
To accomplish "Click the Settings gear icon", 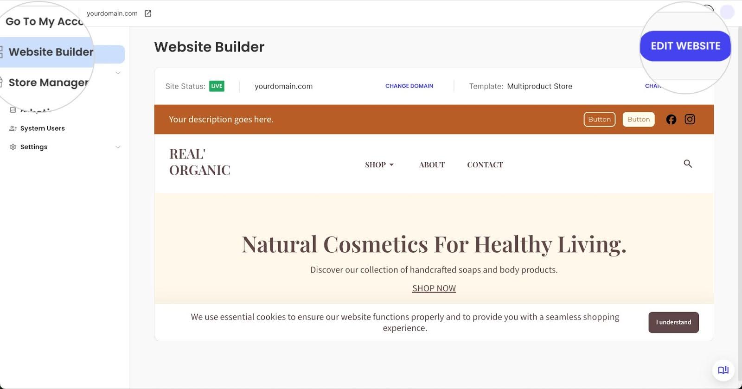I will point(13,147).
